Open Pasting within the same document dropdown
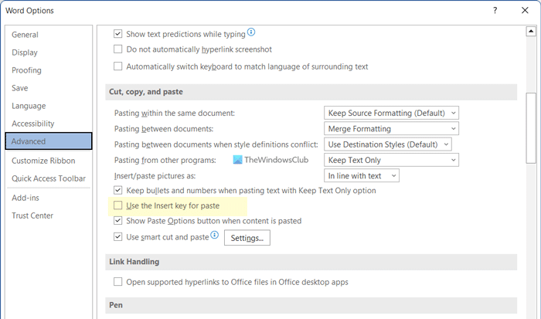Image resolution: width=541 pixels, height=319 pixels. pos(391,114)
